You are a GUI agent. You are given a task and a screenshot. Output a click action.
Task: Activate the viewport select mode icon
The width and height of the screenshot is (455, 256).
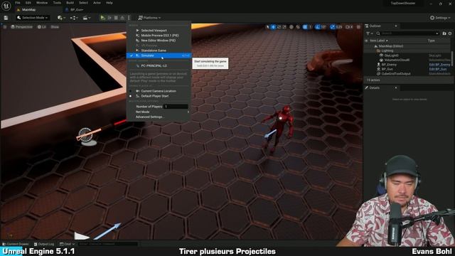point(267,27)
